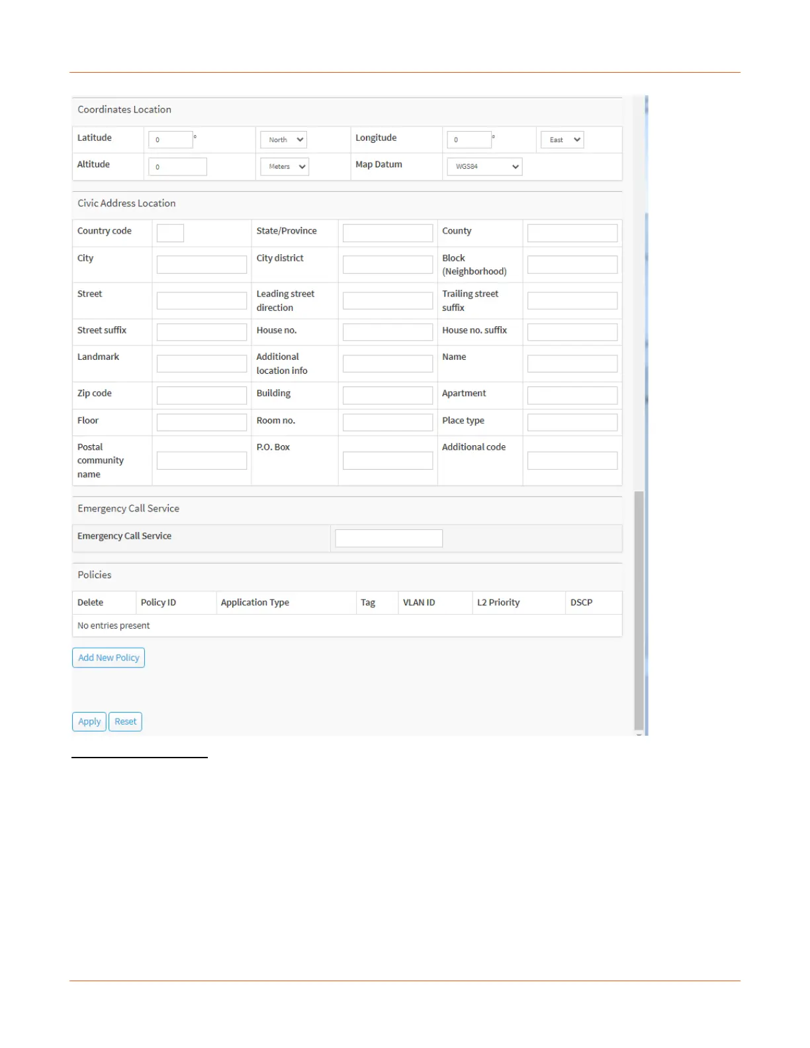Viewport: 810px width, 1048px height.
Task: Click the Apply button
Action: (x=89, y=721)
